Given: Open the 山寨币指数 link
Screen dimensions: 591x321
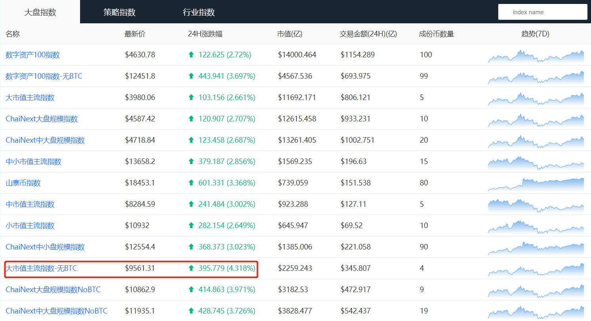Looking at the screenshot, I should (23, 183).
